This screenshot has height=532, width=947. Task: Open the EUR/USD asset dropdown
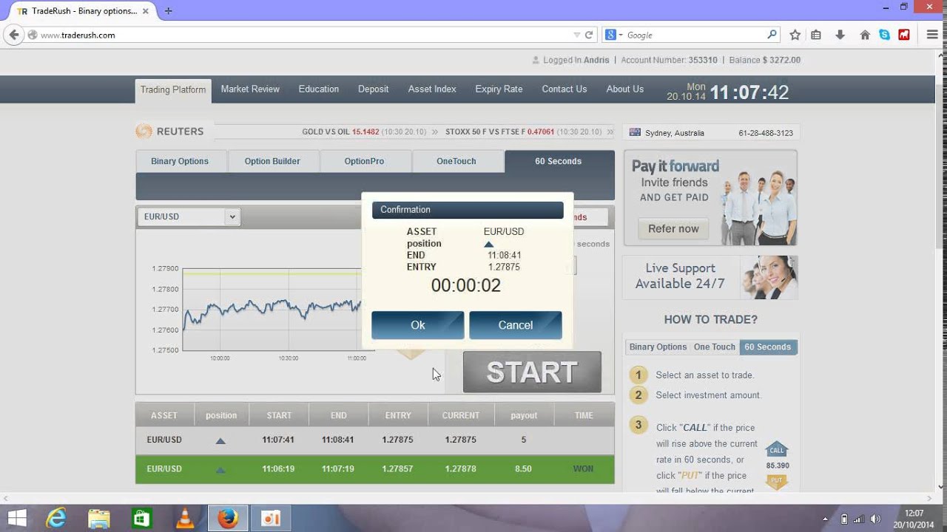pyautogui.click(x=189, y=216)
